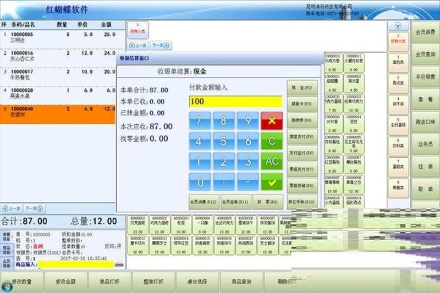This screenshot has height=293, width=440.
Task: Open the on-screen keyboard icon beside 商品输入
Action: pyautogui.click(x=119, y=264)
